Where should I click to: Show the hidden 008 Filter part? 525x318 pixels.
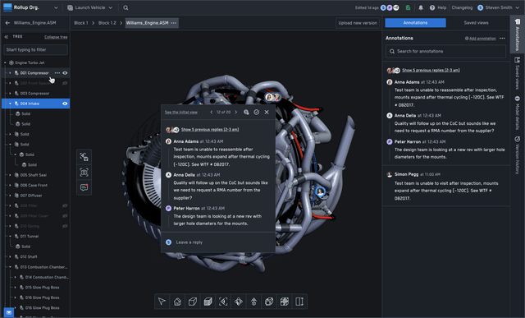(x=65, y=205)
